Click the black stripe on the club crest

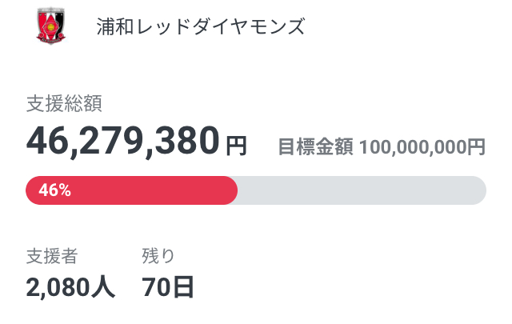(x=60, y=23)
